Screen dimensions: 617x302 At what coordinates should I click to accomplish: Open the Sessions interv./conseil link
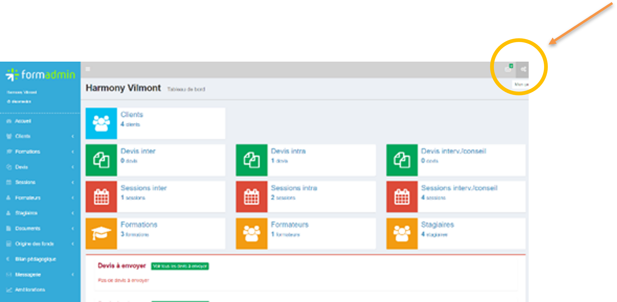(x=459, y=188)
